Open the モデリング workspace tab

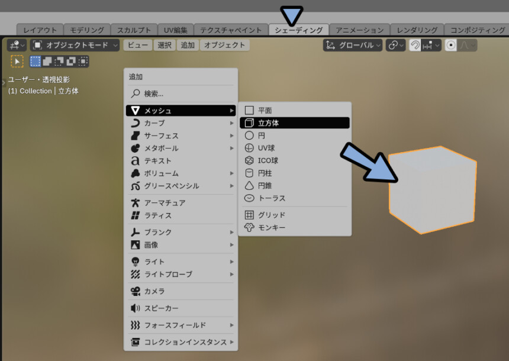(87, 30)
